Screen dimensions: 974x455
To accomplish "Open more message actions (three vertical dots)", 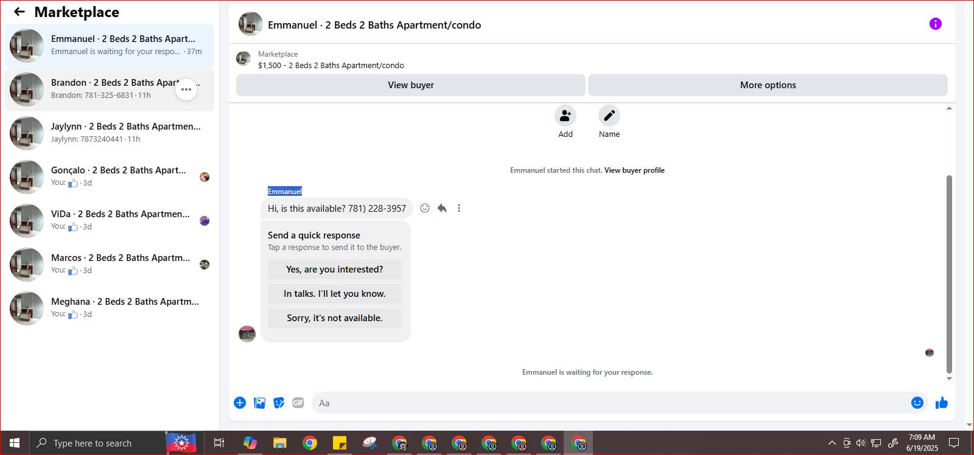I will 459,208.
